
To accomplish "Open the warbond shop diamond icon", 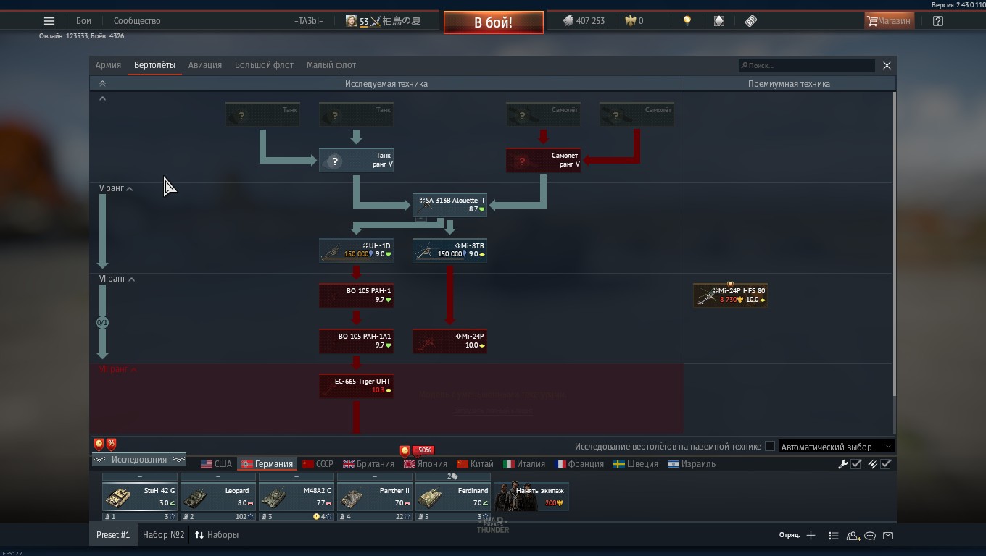I will (719, 21).
